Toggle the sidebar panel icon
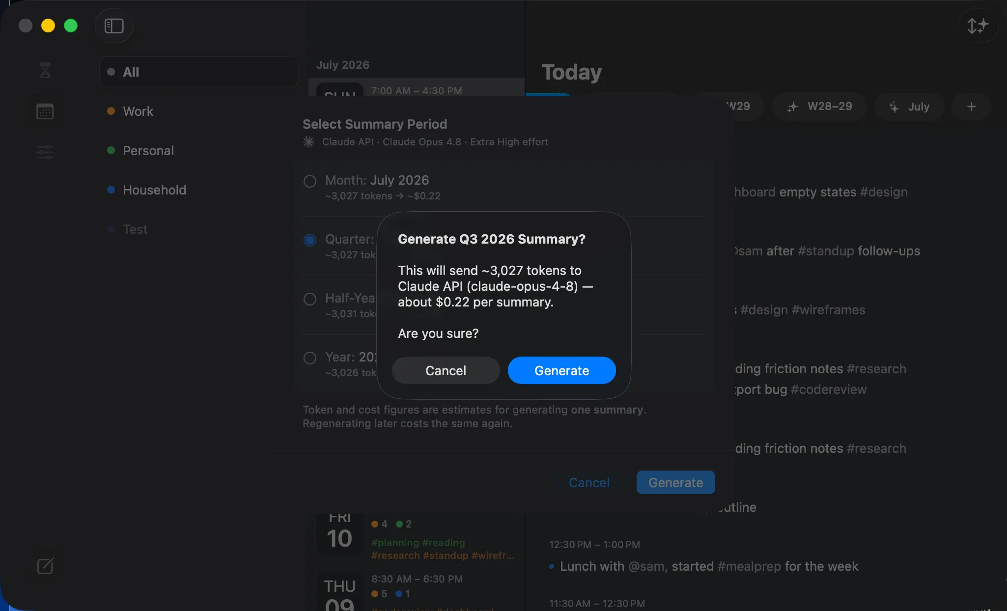The image size is (1007, 611). [114, 26]
